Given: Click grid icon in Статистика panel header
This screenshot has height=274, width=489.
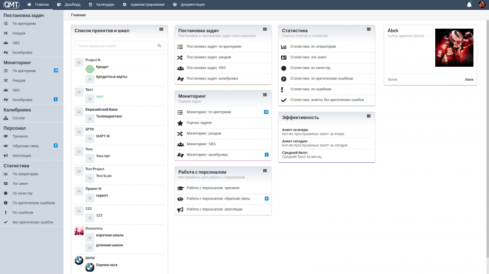Looking at the screenshot, I should tap(368, 29).
